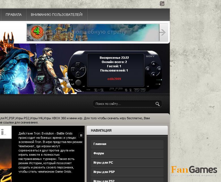This screenshot has width=221, height=182.
Task: Open Игры для PSP navigation link
Action: [127, 172]
